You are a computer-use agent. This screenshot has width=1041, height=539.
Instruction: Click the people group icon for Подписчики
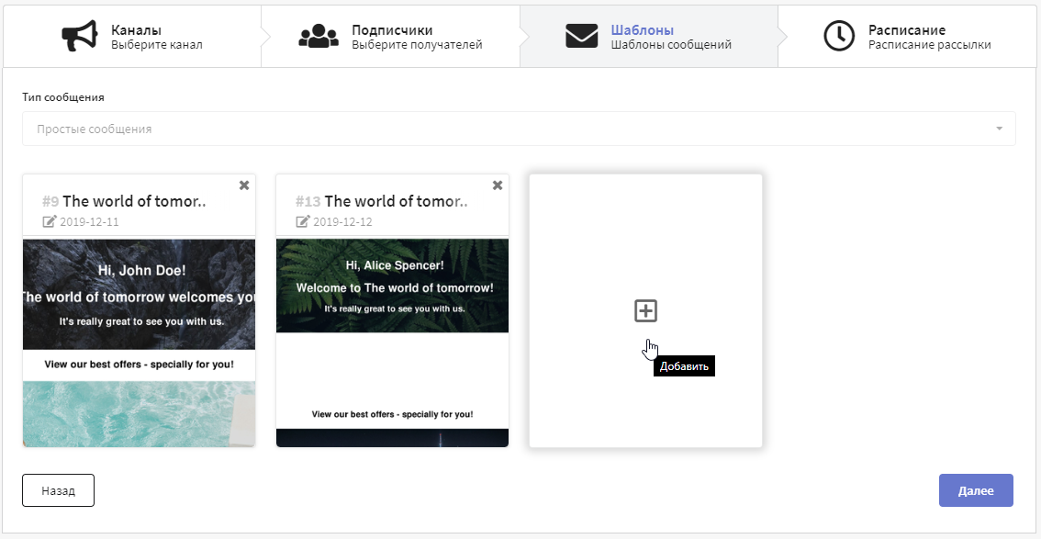(x=319, y=37)
